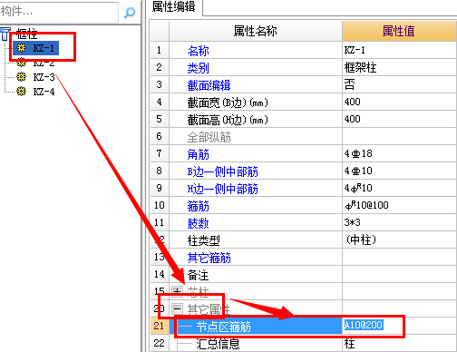Click the 箍筋 property name

point(198,206)
